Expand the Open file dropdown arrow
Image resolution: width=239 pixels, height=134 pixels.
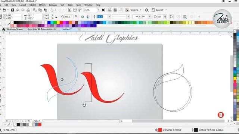[8, 10]
